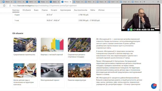Screen dimensions: 162x91
Task: Click the vertical page scrollbar thumb
Action: (x=160, y=33)
